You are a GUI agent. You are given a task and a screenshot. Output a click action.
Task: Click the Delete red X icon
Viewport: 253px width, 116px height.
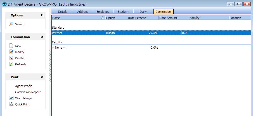click(11, 58)
